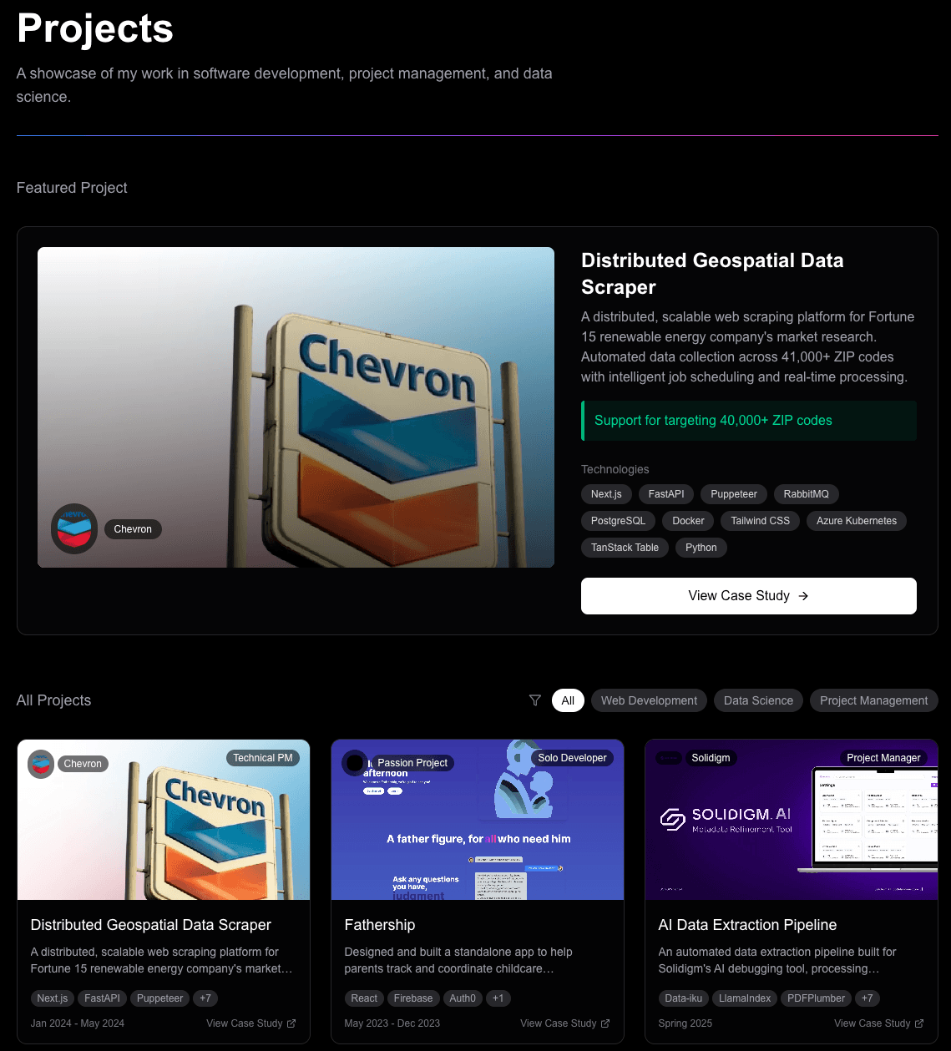Click external link icon on AI Data Extraction card

[919, 1023]
